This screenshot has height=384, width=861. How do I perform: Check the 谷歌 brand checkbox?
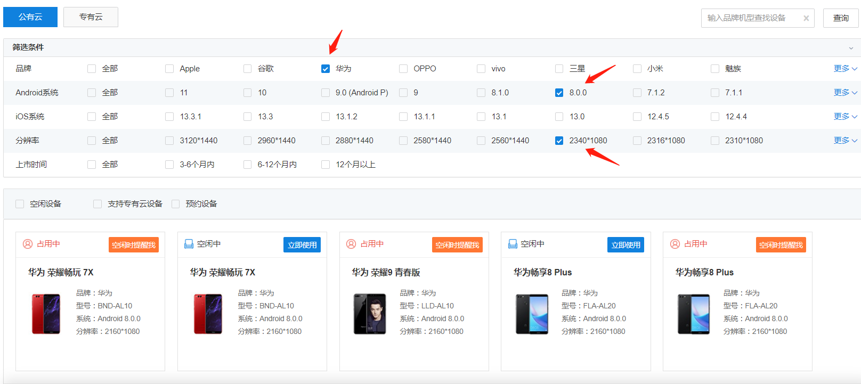point(247,69)
